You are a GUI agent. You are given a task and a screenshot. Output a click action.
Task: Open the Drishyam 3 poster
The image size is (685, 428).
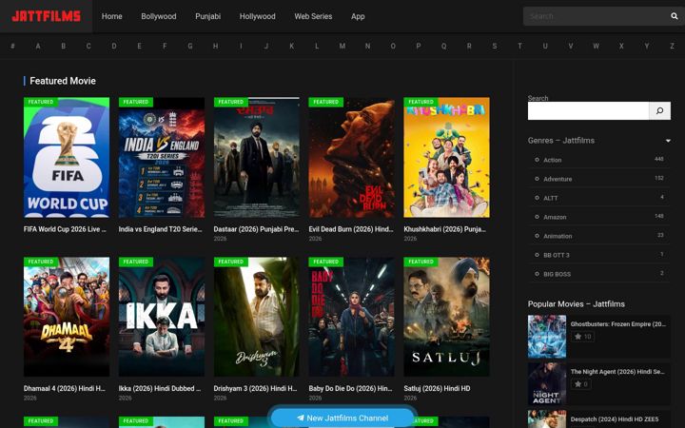click(257, 317)
